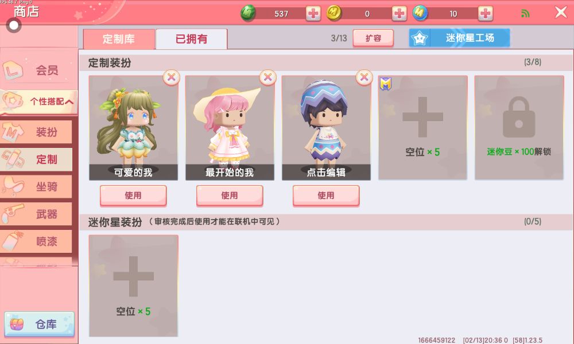Remove the egg costume outfit with X icon
Image resolution: width=574 pixels, height=344 pixels.
(364, 77)
